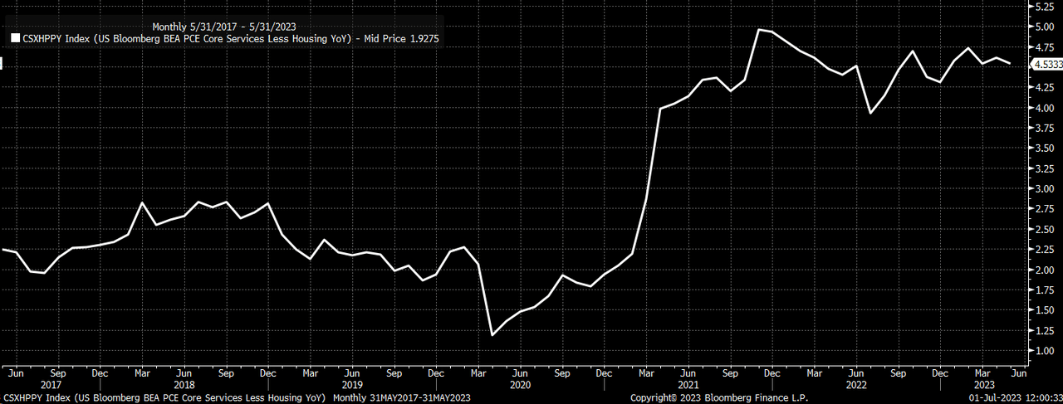Viewport: 1063px width, 404px height.
Task: Click the 3.00 y-axis label
Action: point(1044,188)
